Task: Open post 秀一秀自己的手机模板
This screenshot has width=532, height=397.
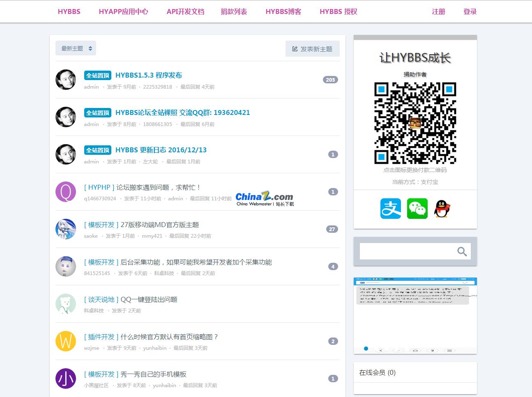Action: tap(153, 374)
